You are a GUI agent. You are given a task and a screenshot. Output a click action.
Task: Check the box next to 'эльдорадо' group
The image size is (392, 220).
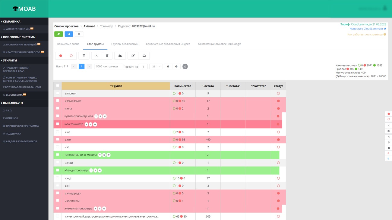pyautogui.click(x=58, y=193)
